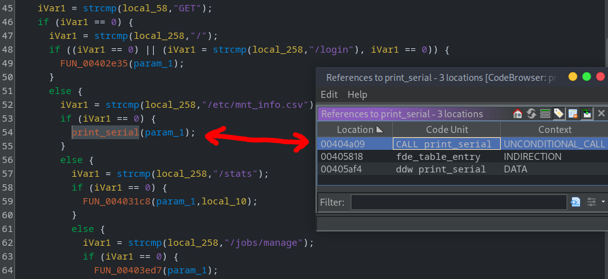
Task: Click the filter settings sliders icon
Action: (x=591, y=202)
